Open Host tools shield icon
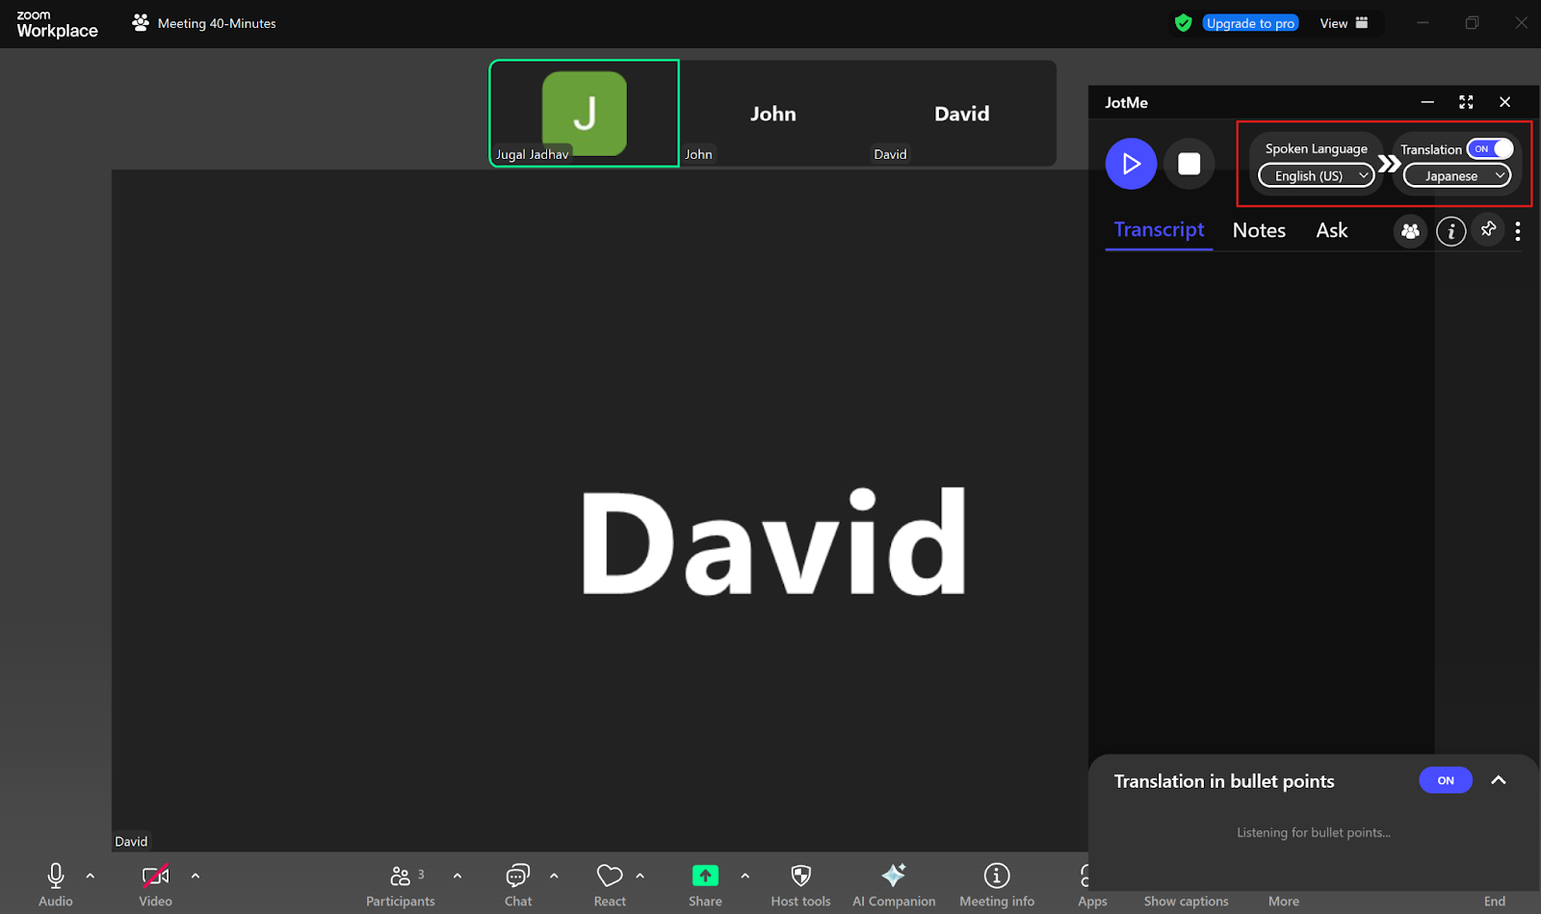 pos(800,875)
